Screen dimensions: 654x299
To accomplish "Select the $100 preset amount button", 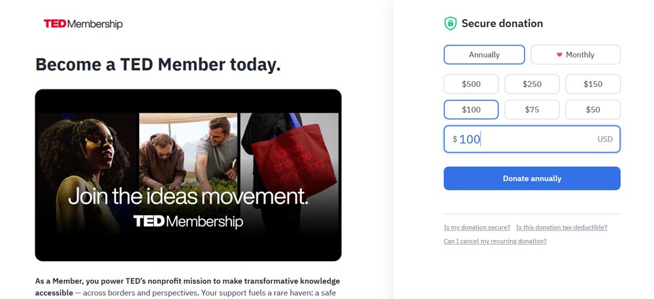I will point(471,110).
